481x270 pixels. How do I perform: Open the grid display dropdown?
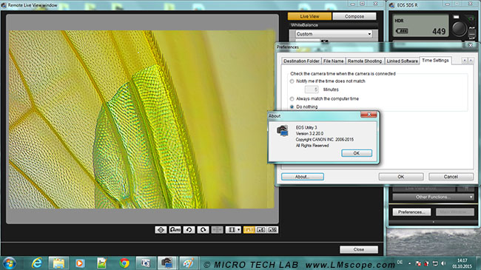(x=233, y=229)
